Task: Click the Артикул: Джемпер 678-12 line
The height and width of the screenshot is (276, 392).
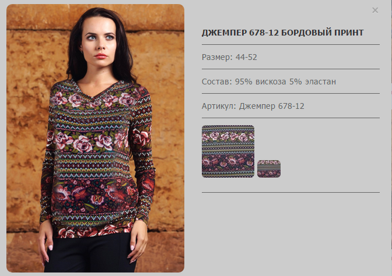Action: tap(253, 106)
